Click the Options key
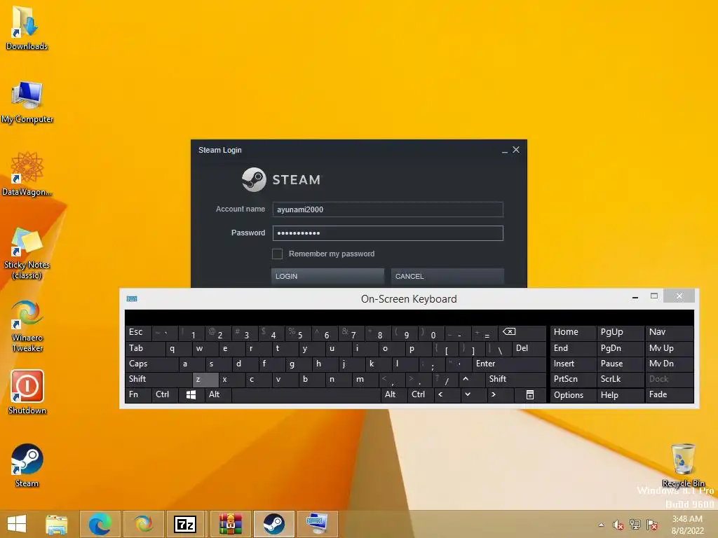The height and width of the screenshot is (538, 718). [574, 395]
